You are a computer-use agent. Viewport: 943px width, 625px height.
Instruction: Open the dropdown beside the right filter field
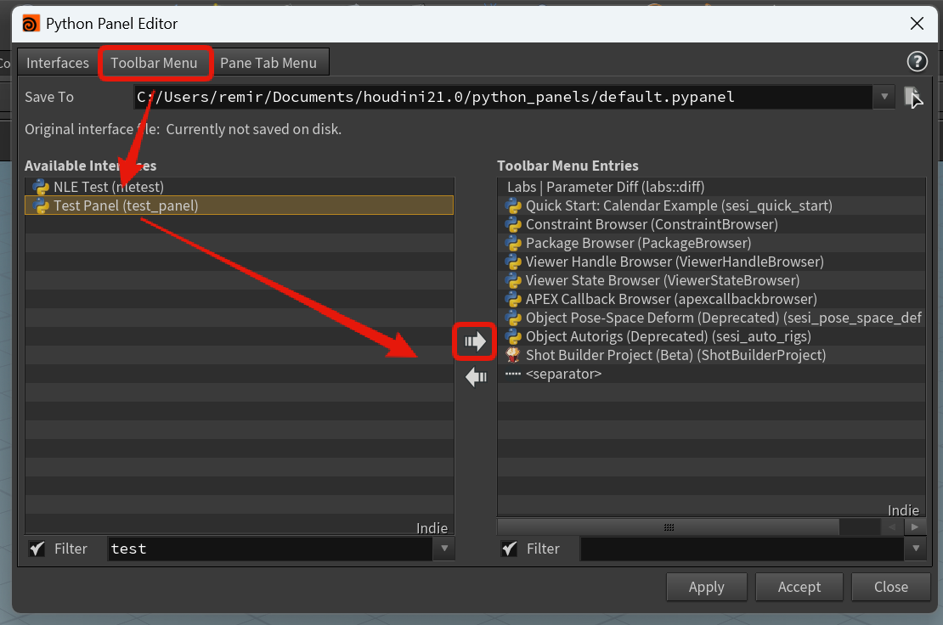[x=915, y=549]
